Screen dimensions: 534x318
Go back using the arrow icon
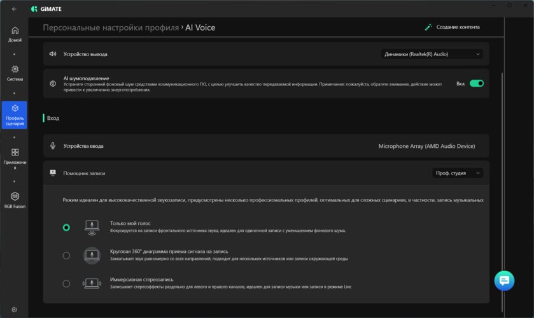click(14, 9)
